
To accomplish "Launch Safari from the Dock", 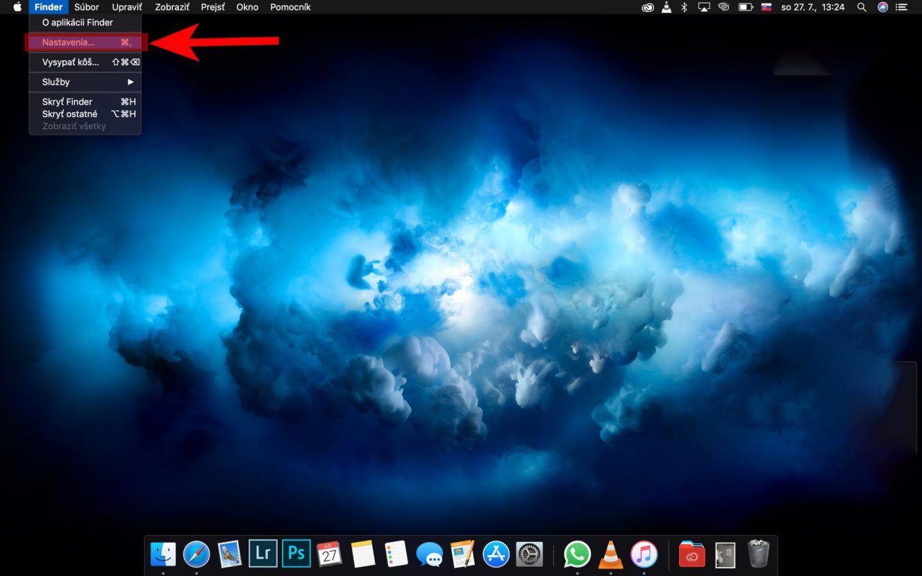I will coord(196,554).
